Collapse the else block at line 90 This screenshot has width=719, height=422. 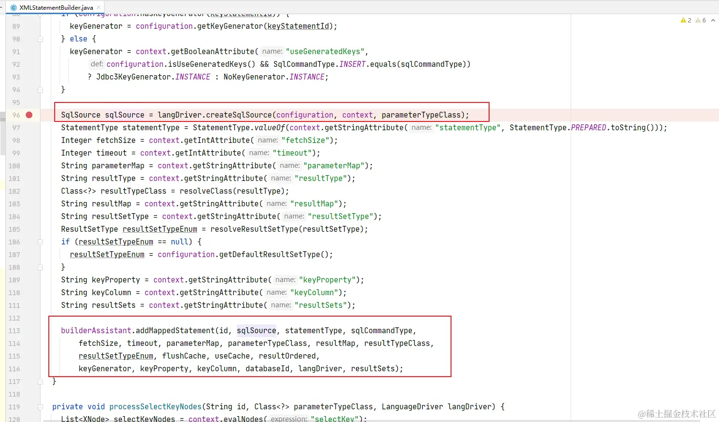41,39
